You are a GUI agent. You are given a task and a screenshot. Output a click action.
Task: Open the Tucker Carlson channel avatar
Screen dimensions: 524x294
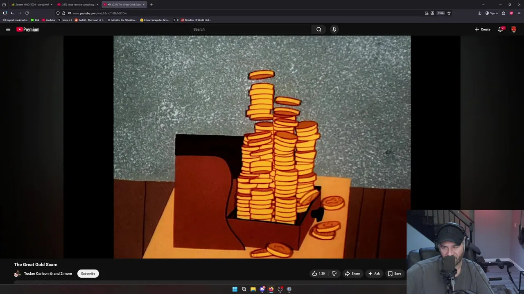point(17,274)
